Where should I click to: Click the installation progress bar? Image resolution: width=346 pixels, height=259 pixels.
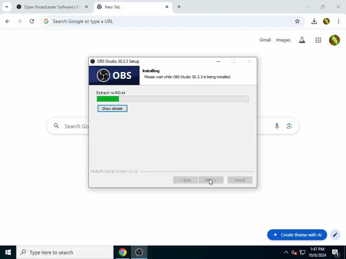173,99
